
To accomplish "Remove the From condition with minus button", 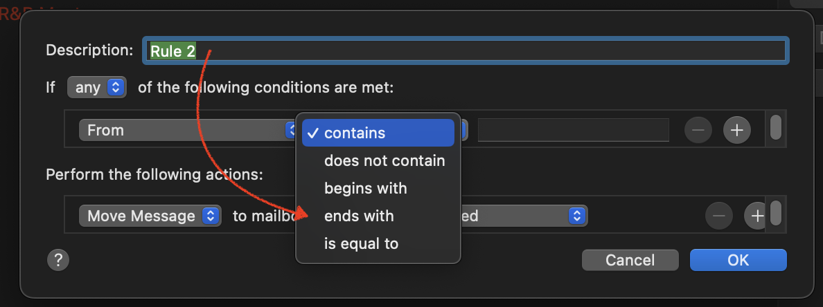I will tap(698, 129).
